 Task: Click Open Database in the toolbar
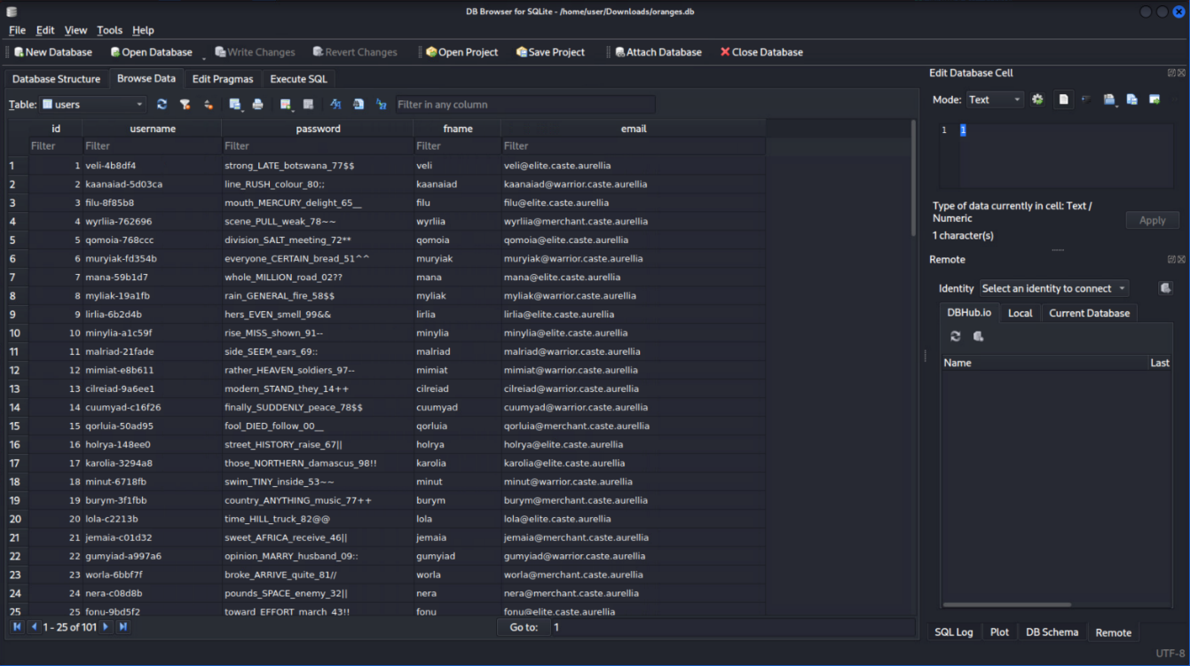[151, 52]
